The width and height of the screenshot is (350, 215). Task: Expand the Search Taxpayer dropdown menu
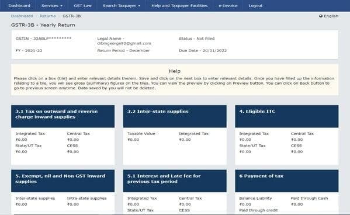122,6
